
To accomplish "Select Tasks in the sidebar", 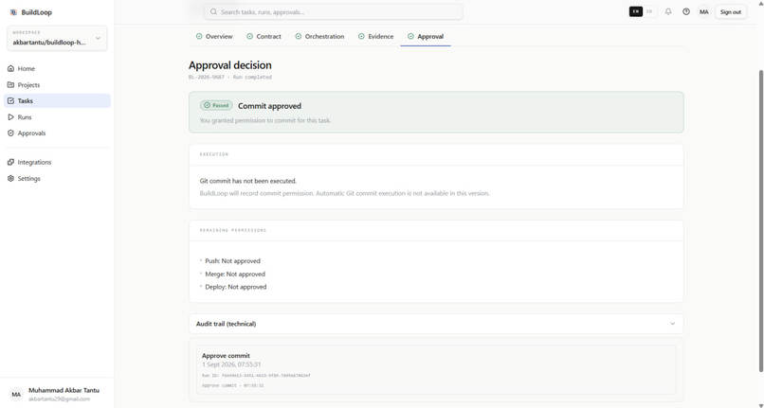I will click(57, 100).
